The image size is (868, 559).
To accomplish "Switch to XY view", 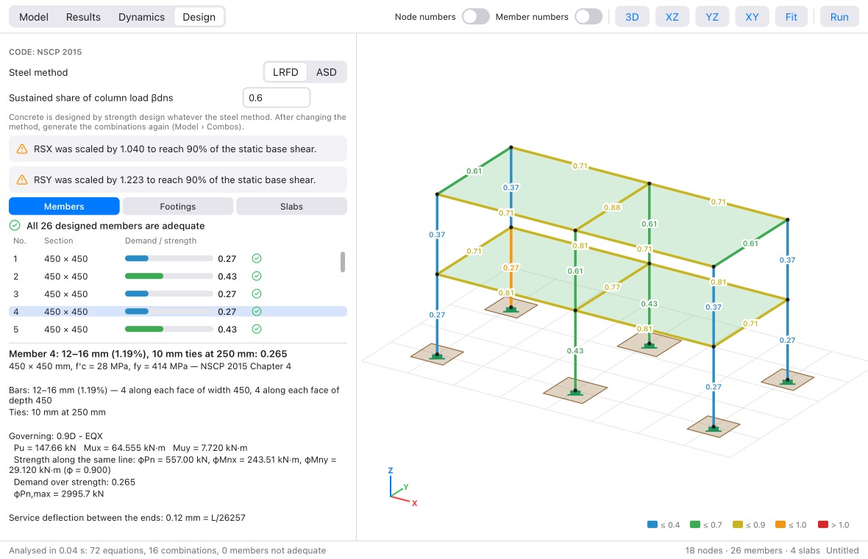I will 753,17.
